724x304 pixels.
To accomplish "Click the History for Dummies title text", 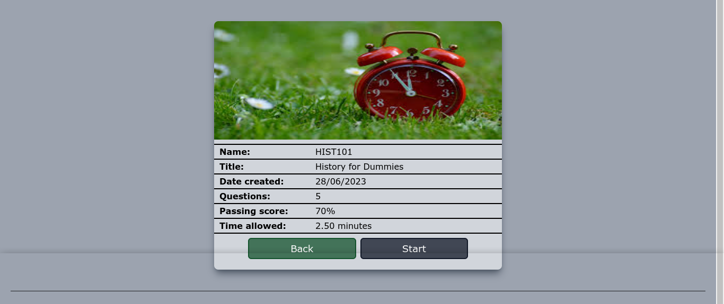I will [359, 167].
